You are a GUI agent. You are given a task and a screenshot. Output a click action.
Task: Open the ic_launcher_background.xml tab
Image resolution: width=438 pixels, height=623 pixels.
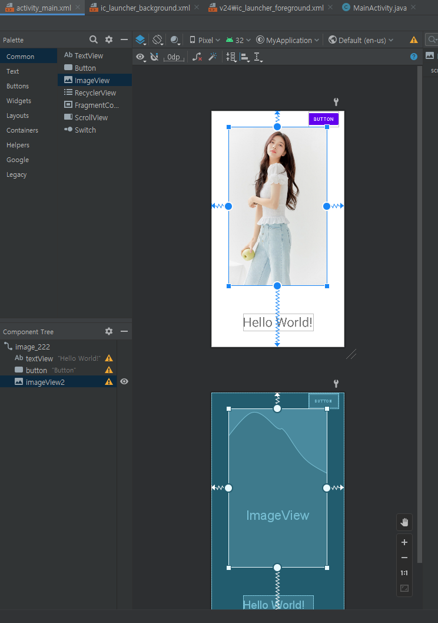click(x=145, y=8)
